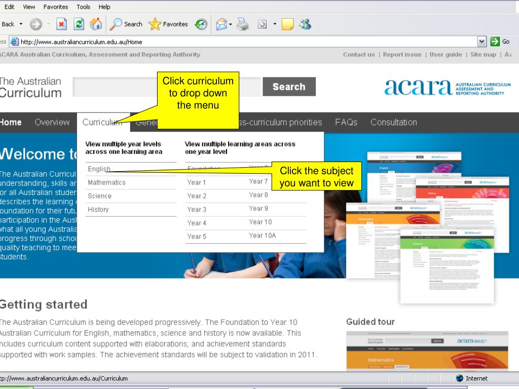Click the Favorites toolbar label

tap(175, 24)
